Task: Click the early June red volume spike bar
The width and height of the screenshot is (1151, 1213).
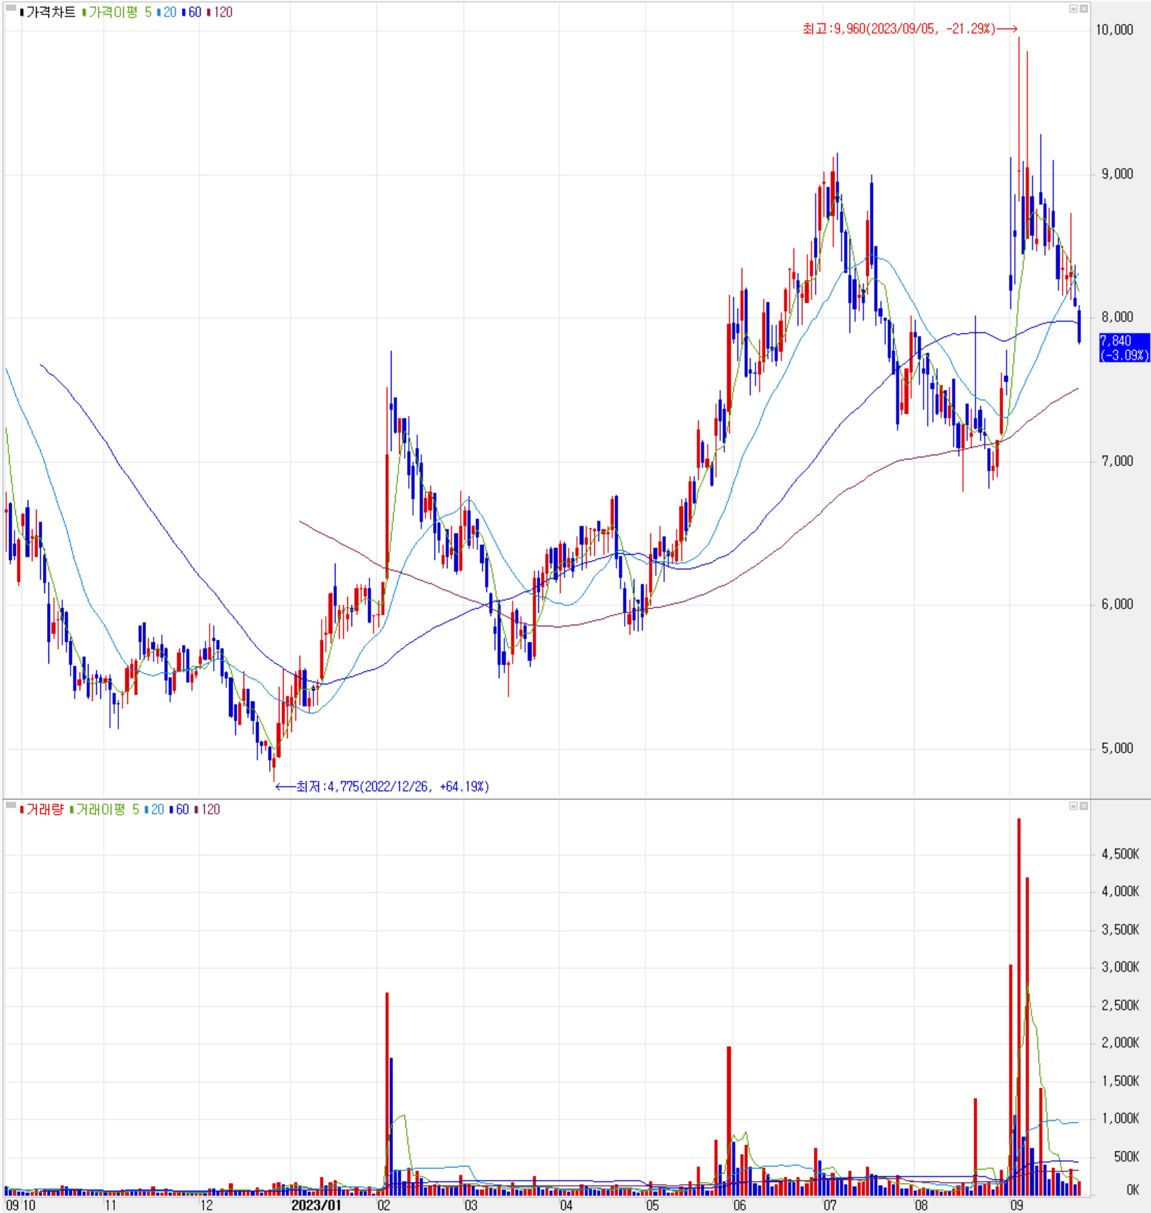Action: point(729,1120)
